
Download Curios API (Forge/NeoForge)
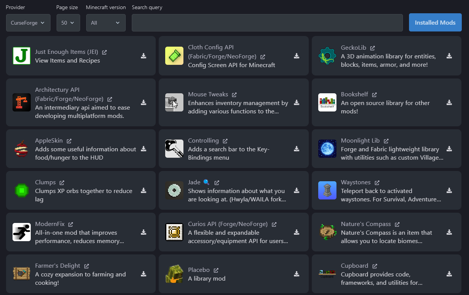pos(297,232)
